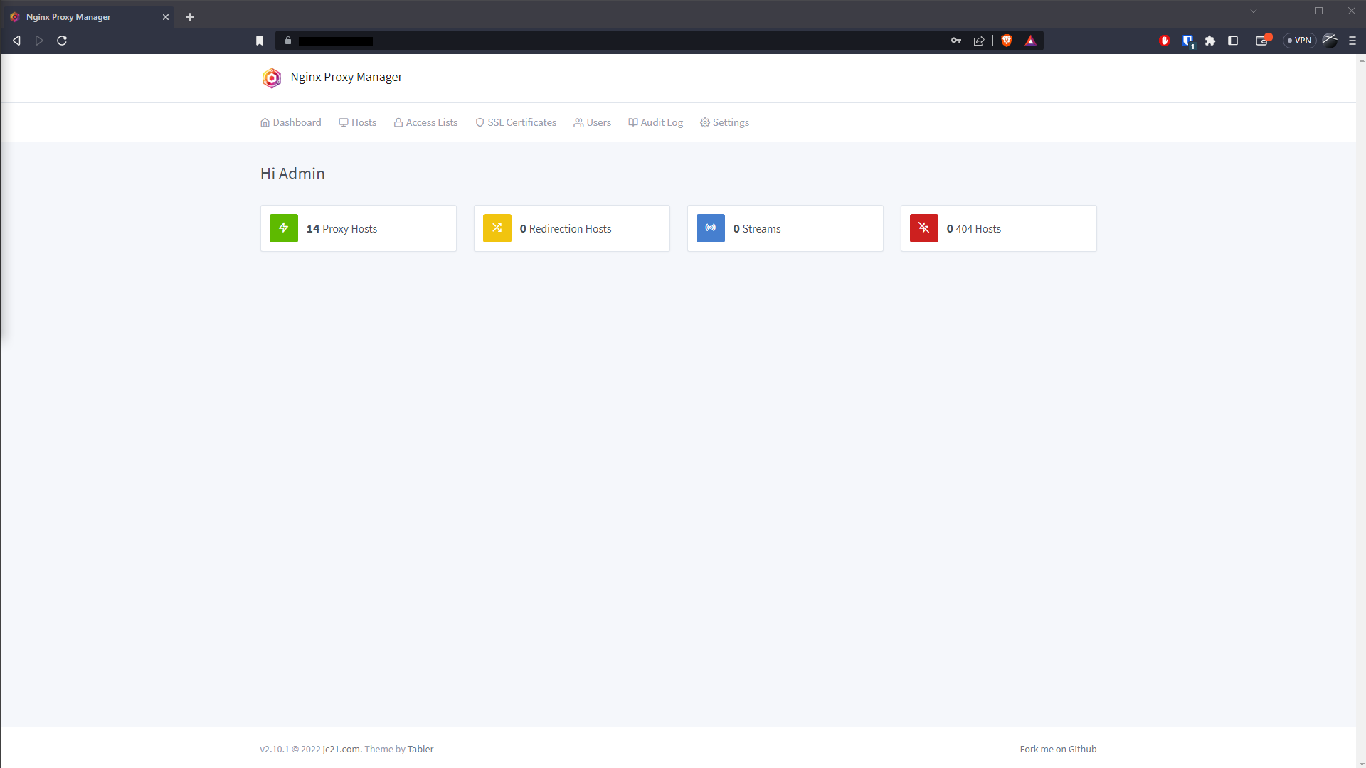The width and height of the screenshot is (1366, 768).
Task: Toggle the VPN button
Action: pyautogui.click(x=1300, y=41)
